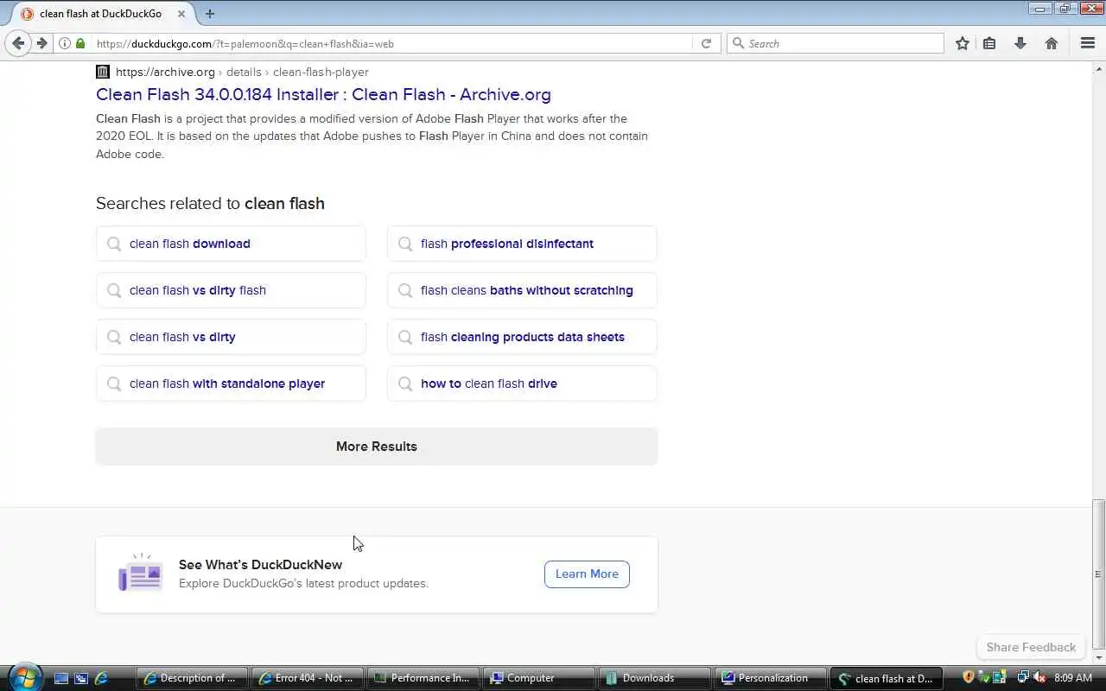This screenshot has height=691, width=1106.
Task: Launch Internet Explorer from quick launch
Action: point(101,678)
